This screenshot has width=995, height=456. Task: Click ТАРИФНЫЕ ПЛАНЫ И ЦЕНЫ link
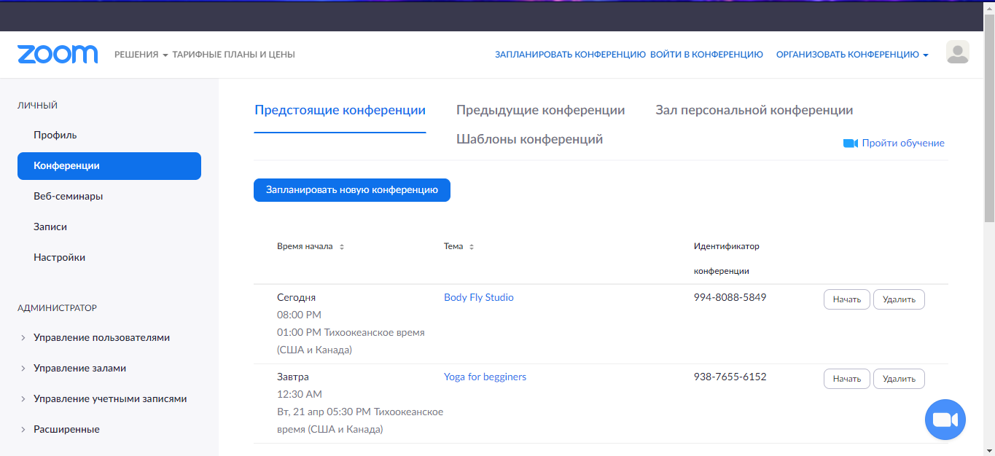233,55
